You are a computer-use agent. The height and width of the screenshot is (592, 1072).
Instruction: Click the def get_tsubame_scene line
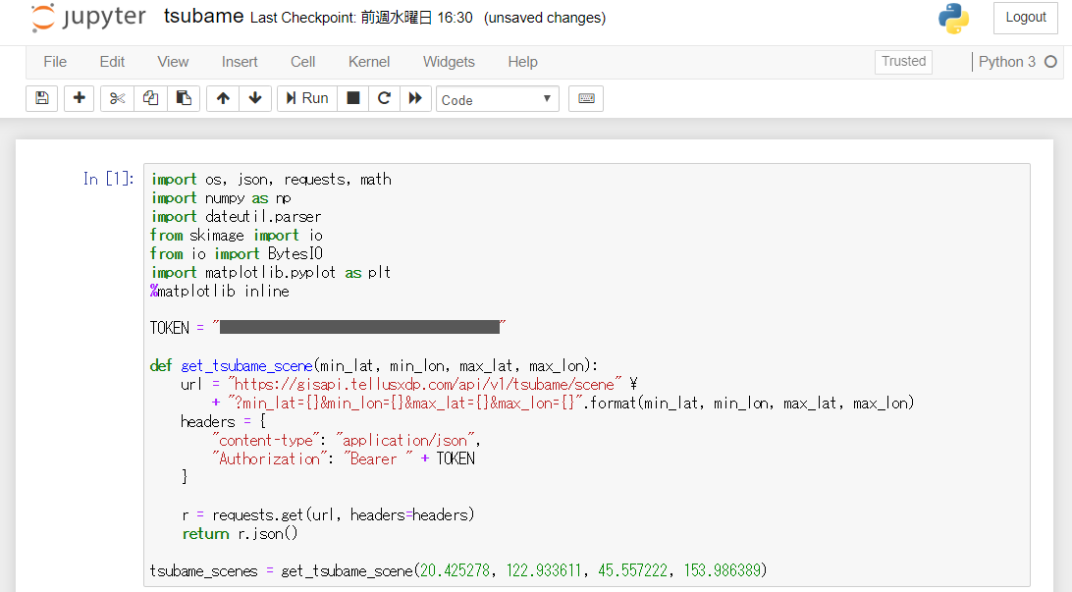374,366
